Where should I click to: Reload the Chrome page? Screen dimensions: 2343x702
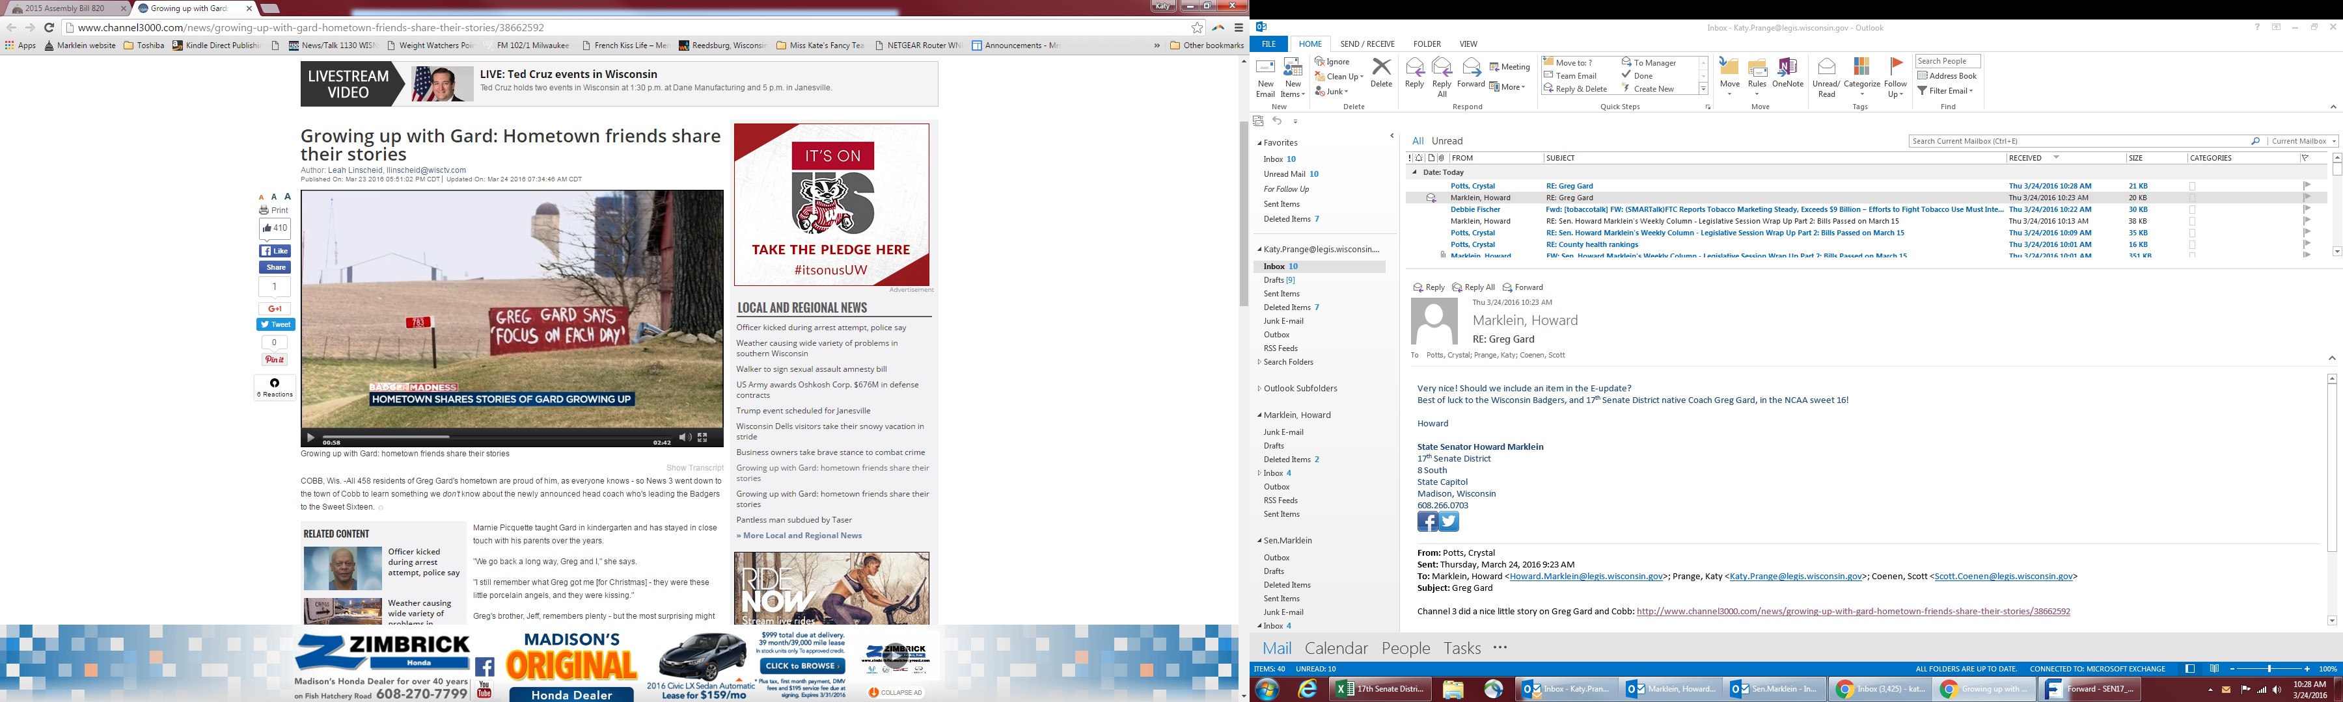(49, 27)
